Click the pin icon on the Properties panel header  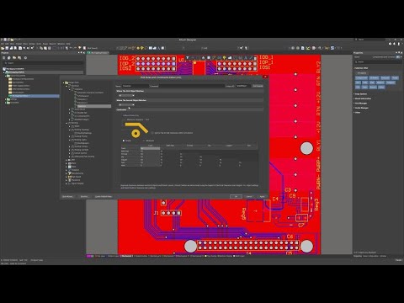click(x=399, y=52)
